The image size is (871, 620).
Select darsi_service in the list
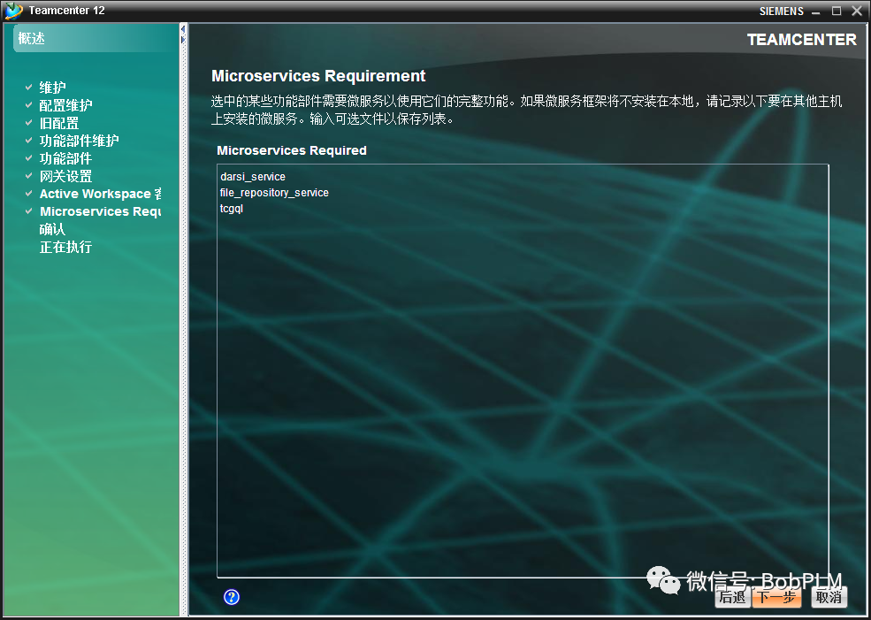click(x=253, y=177)
